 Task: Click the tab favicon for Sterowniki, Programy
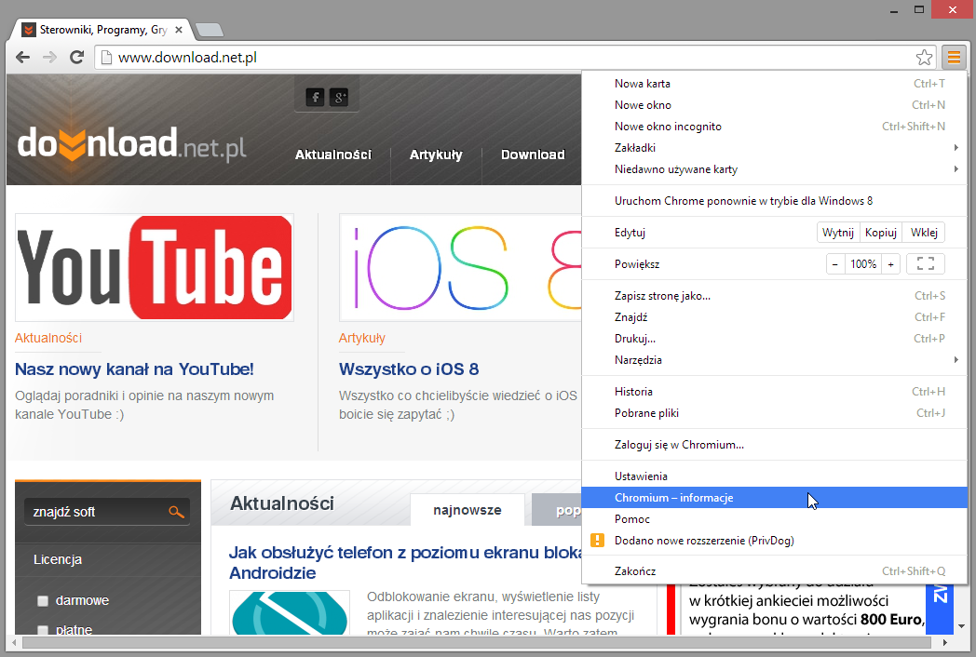(29, 30)
